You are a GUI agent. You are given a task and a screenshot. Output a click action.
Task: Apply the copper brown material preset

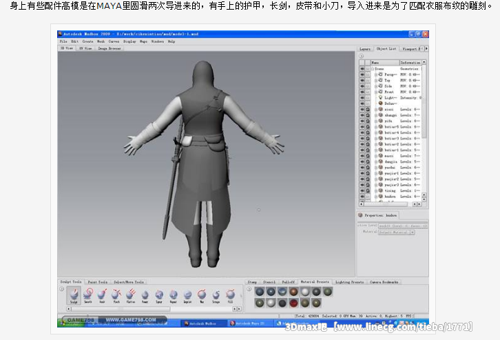(x=293, y=292)
